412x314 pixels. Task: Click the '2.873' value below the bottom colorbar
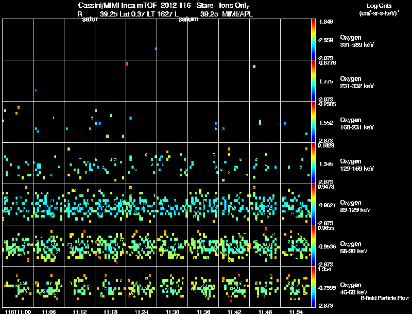click(x=326, y=306)
